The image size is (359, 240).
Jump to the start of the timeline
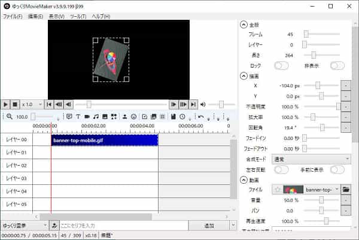[49, 105]
